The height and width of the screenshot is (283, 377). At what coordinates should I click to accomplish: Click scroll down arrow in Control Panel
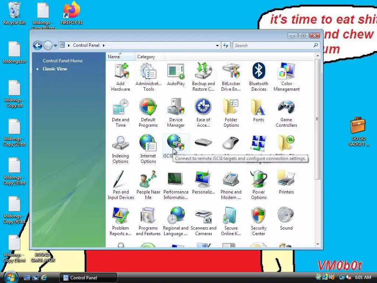tap(318, 244)
